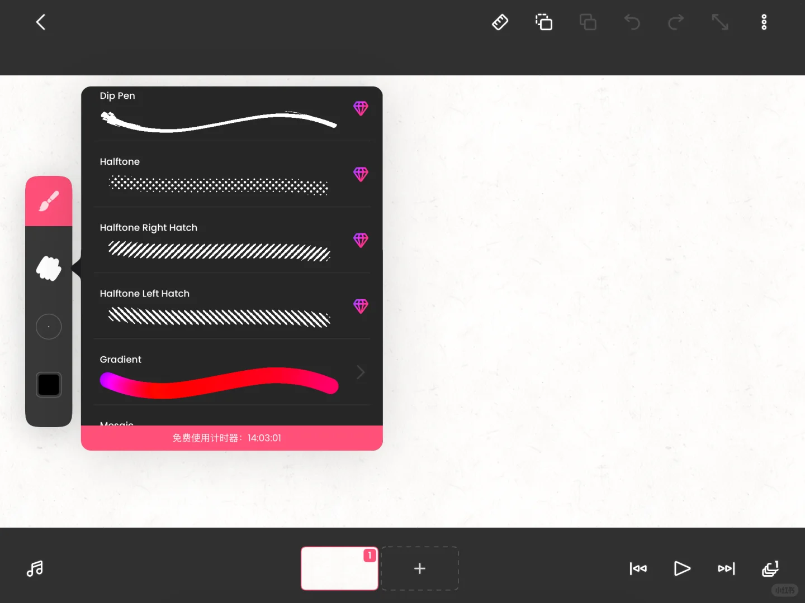Open the layers icon at bottom right

770,568
